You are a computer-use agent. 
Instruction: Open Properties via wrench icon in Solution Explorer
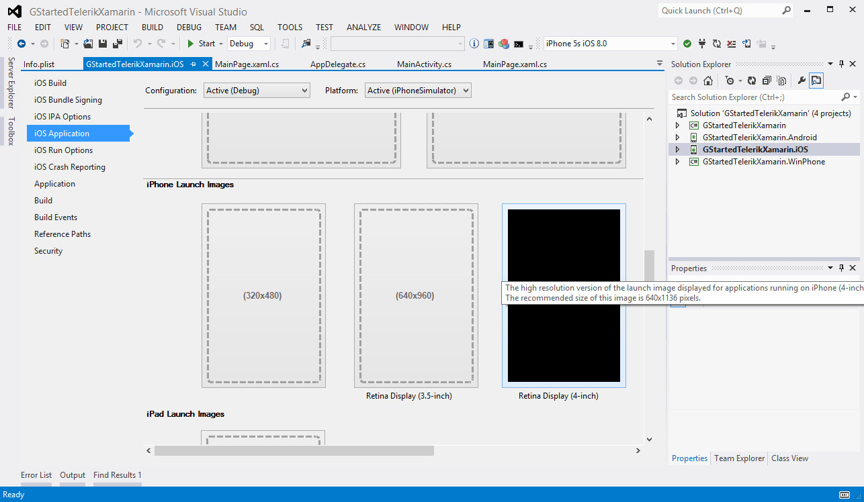[801, 81]
